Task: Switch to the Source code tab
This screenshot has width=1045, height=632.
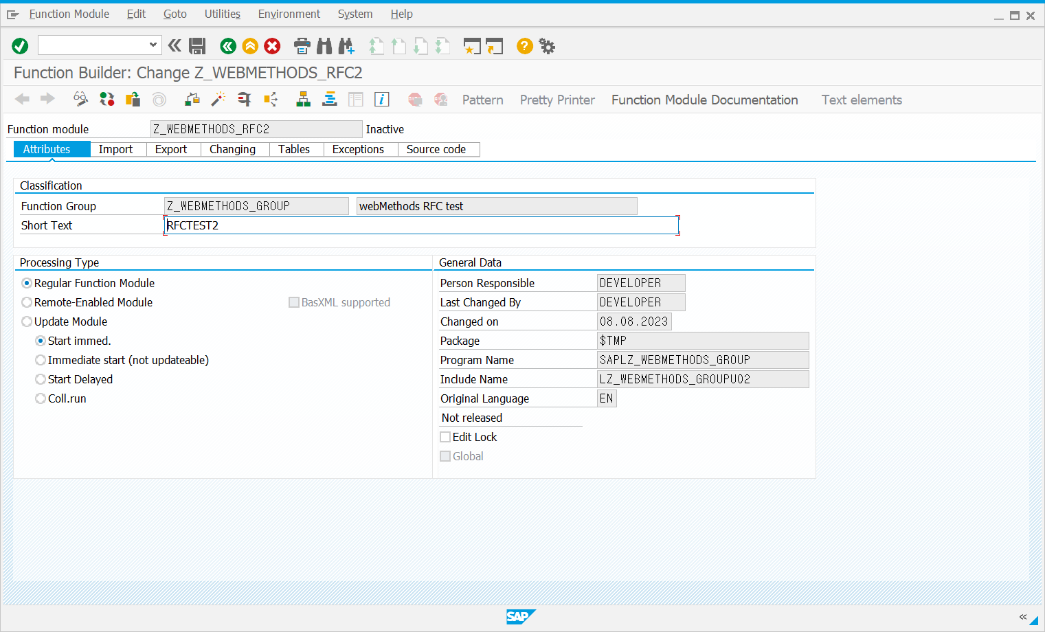Action: click(436, 149)
